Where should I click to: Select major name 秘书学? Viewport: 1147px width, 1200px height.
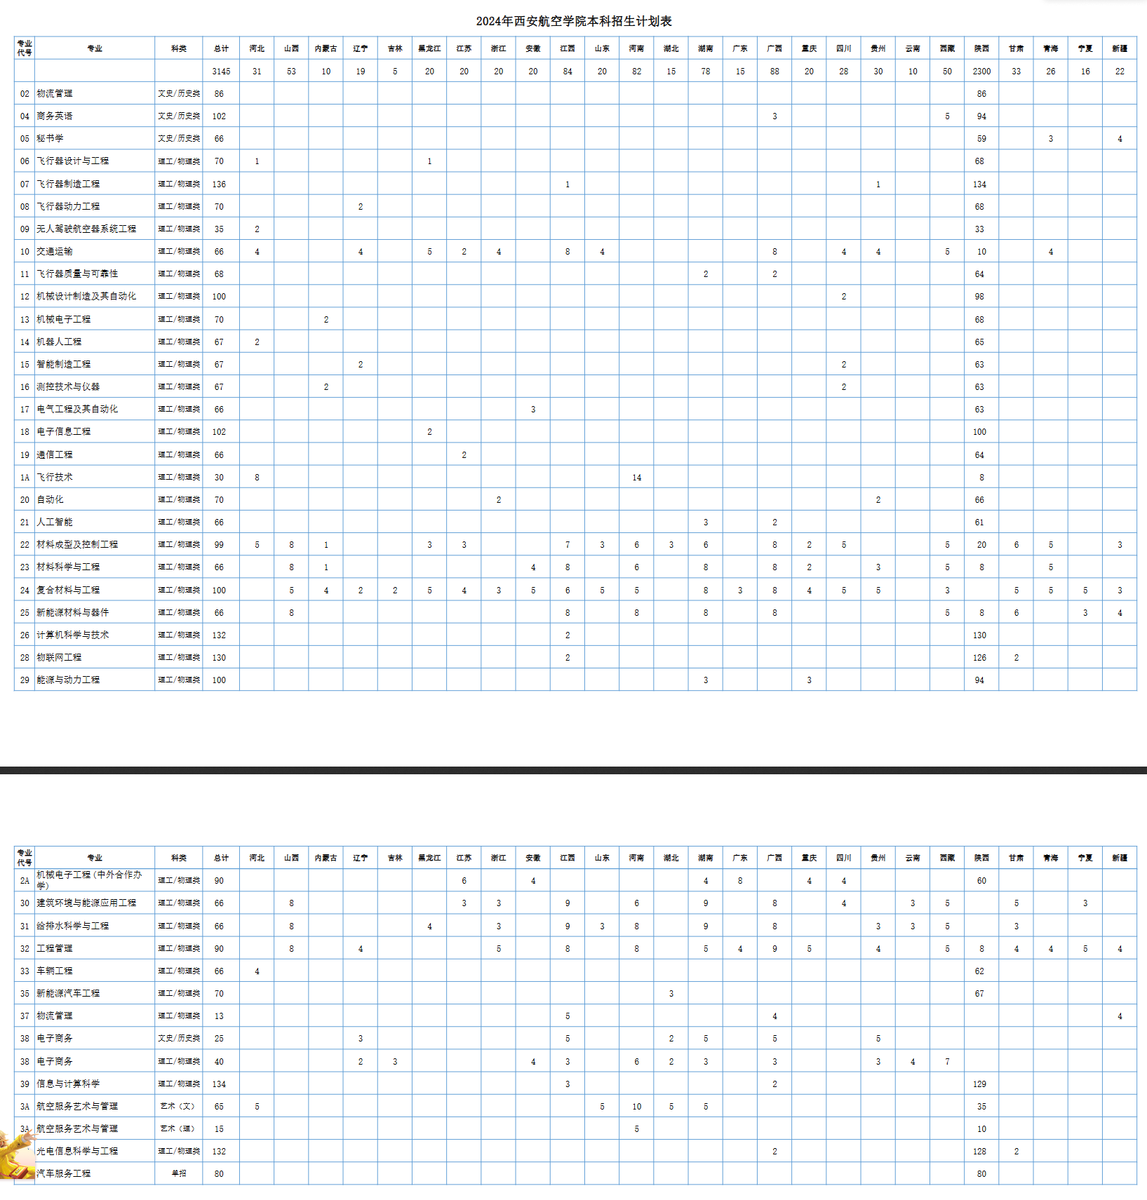[50, 139]
